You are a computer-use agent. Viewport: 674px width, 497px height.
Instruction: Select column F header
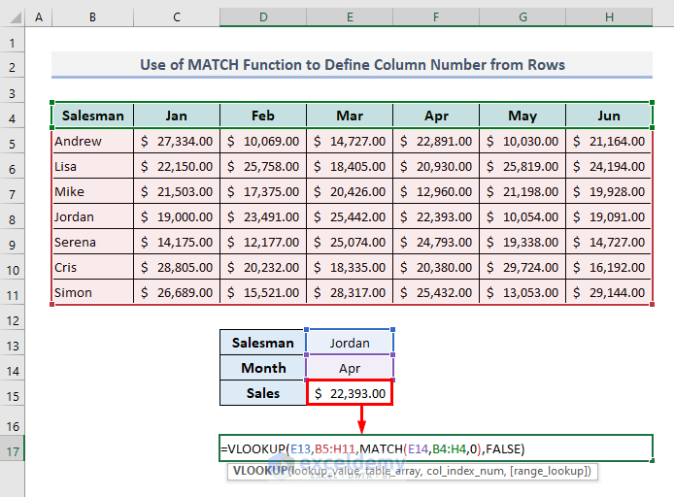(x=436, y=17)
